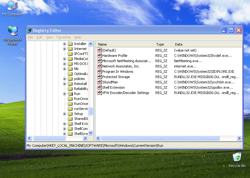Click values pane scroll right arrow
Viewport: 250px width, 178px height.
[239, 138]
